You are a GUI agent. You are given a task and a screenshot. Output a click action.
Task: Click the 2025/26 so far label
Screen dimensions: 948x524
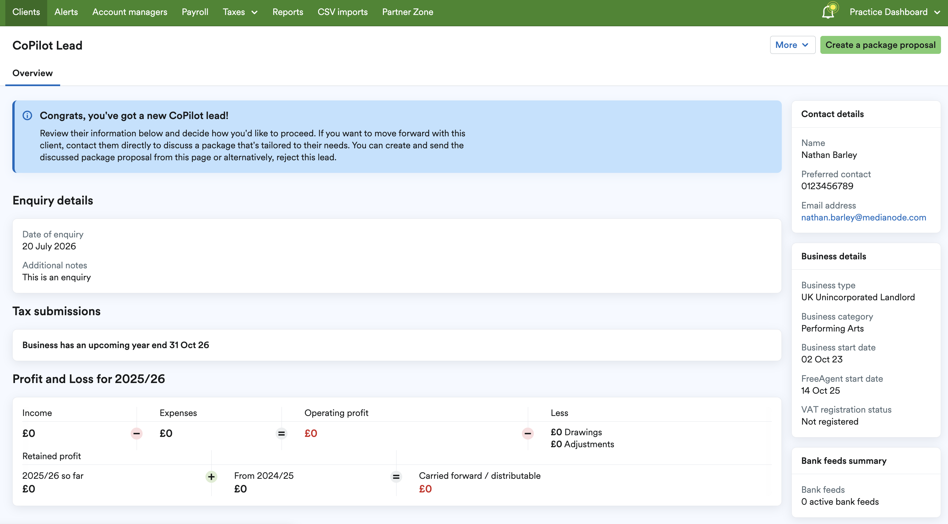(x=53, y=476)
